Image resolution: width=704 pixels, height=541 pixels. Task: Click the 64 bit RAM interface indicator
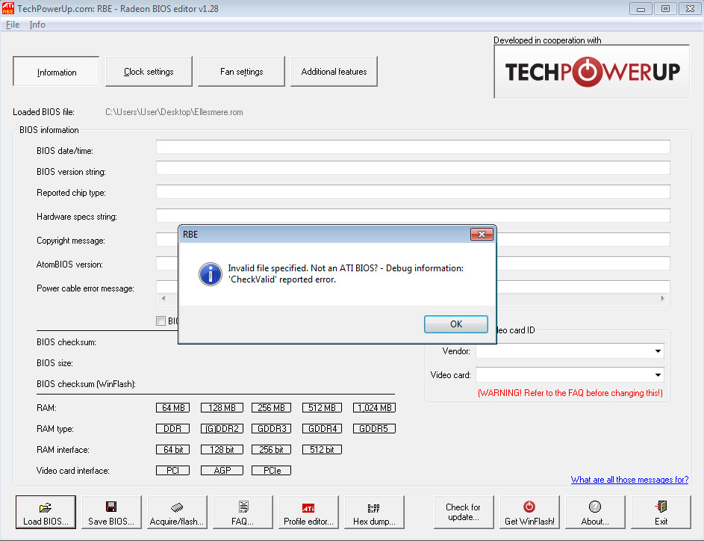coord(173,449)
